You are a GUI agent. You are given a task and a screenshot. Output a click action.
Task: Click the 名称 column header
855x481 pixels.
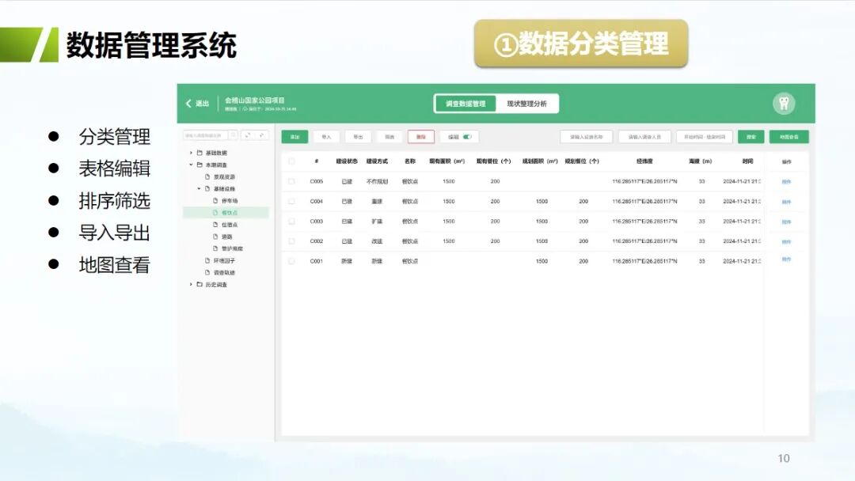tap(410, 161)
